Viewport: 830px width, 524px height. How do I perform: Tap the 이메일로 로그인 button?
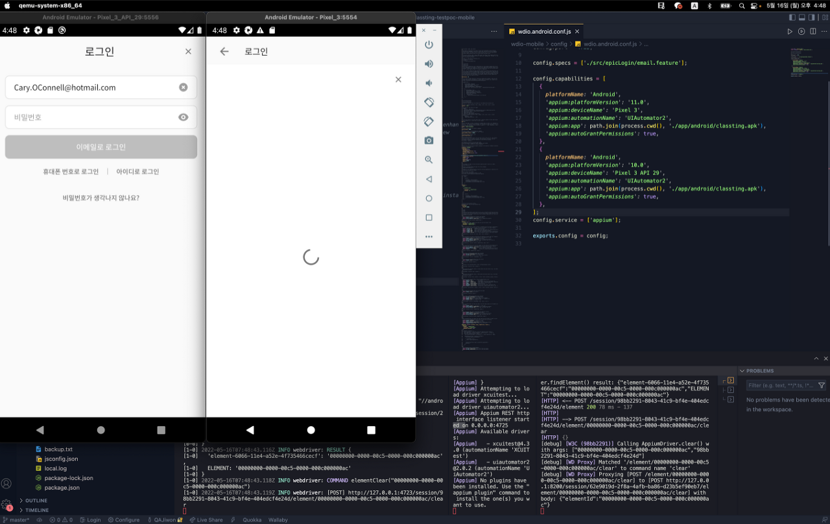101,147
